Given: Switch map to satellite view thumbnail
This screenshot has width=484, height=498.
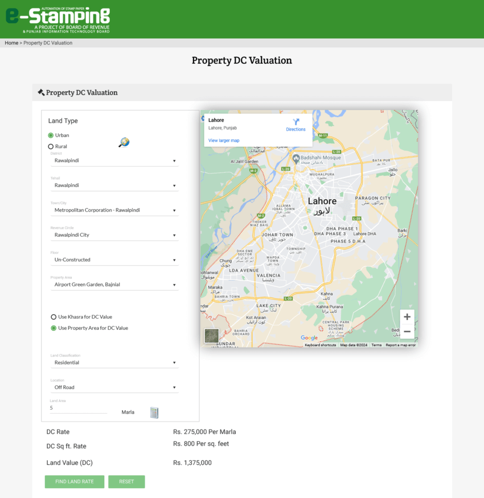Looking at the screenshot, I should (211, 335).
